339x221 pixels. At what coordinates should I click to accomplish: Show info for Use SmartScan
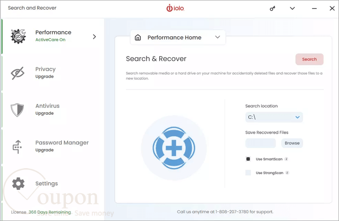pos(286,159)
